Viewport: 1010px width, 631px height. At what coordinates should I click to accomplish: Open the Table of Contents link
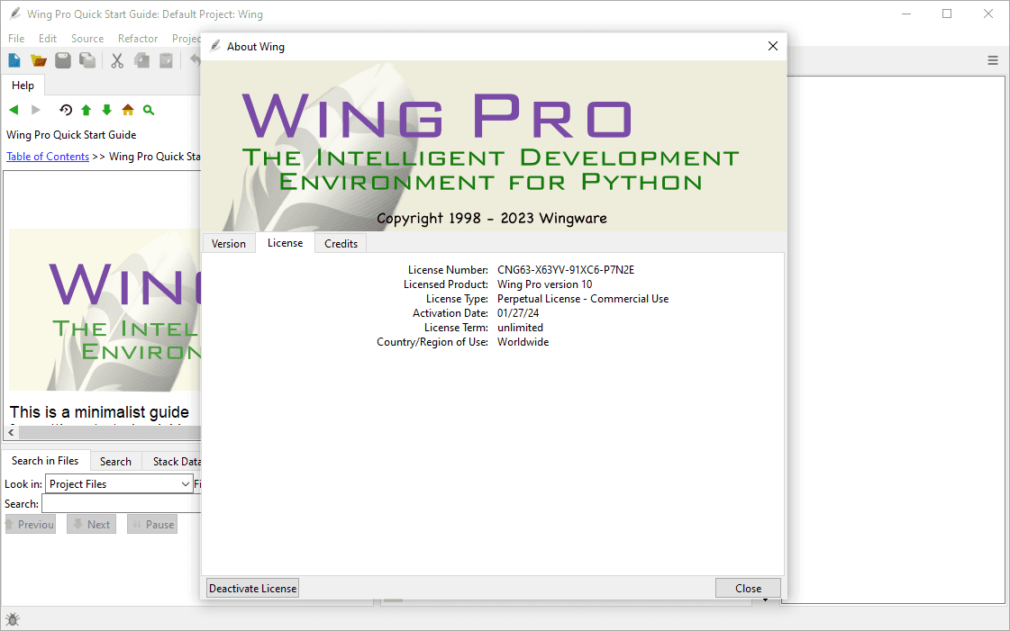pos(48,157)
